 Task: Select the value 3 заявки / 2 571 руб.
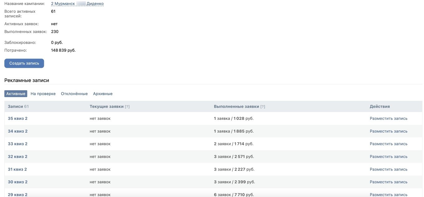tap(234, 157)
